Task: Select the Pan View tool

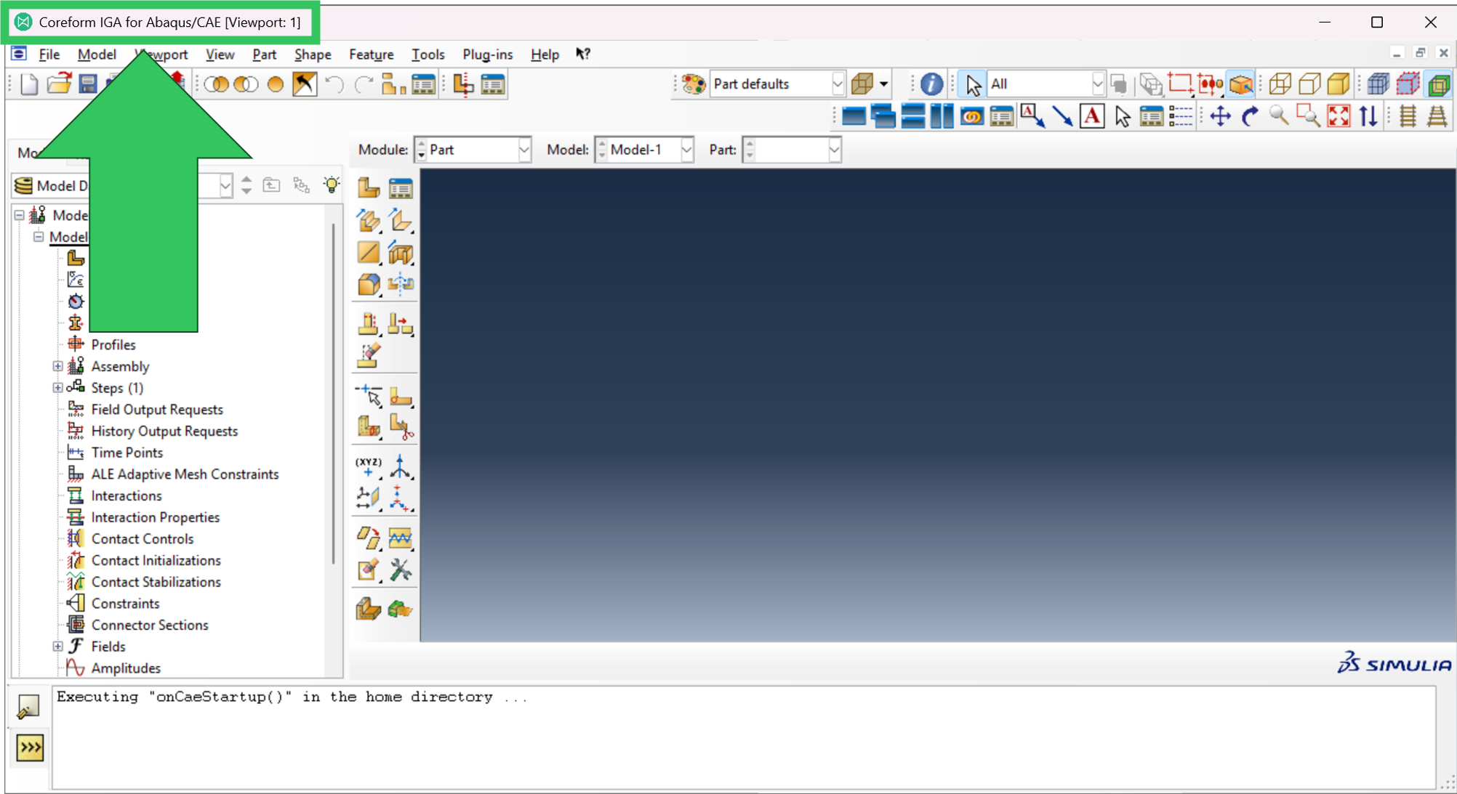Action: click(1221, 116)
